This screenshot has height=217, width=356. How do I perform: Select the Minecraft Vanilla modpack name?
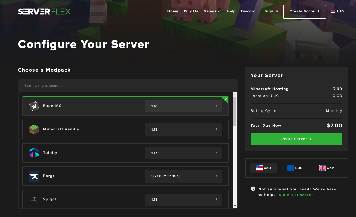(x=61, y=129)
